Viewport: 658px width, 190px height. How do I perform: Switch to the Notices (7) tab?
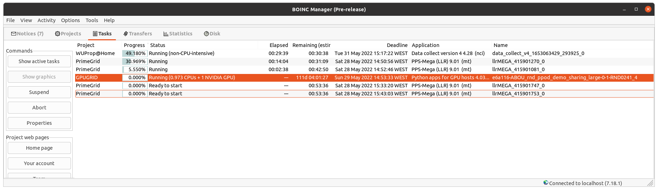pyautogui.click(x=27, y=34)
